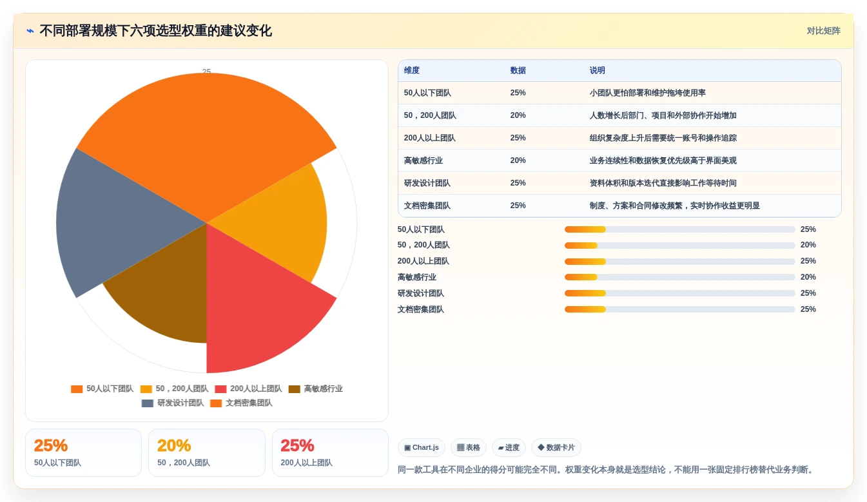Toggle 50，200人团队 legend swatch
Viewport: 867px width, 502px height.
(x=146, y=389)
